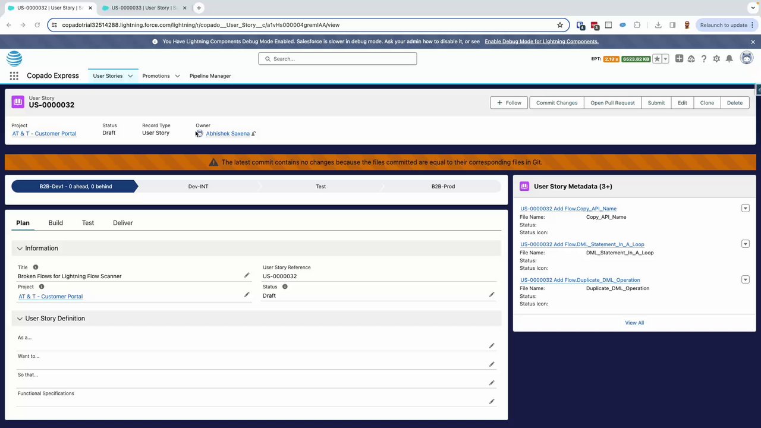The image size is (761, 428).
Task: Open the App Launcher grid icon
Action: click(14, 76)
